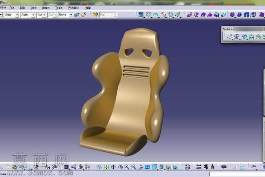The image size is (265, 177).
Task: Click Fit All In icon
Action: click(x=107, y=167)
